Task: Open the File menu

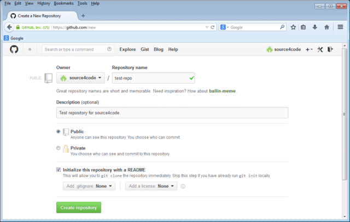Action: click(7, 3)
